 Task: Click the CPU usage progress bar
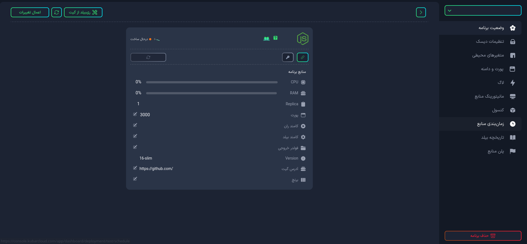tap(212, 82)
